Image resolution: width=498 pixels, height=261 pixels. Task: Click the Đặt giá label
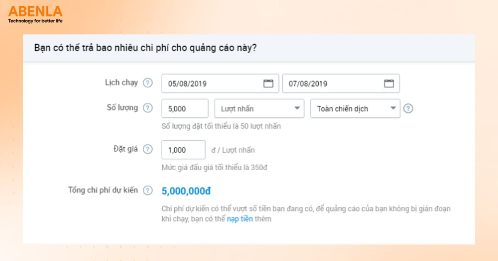coord(127,149)
